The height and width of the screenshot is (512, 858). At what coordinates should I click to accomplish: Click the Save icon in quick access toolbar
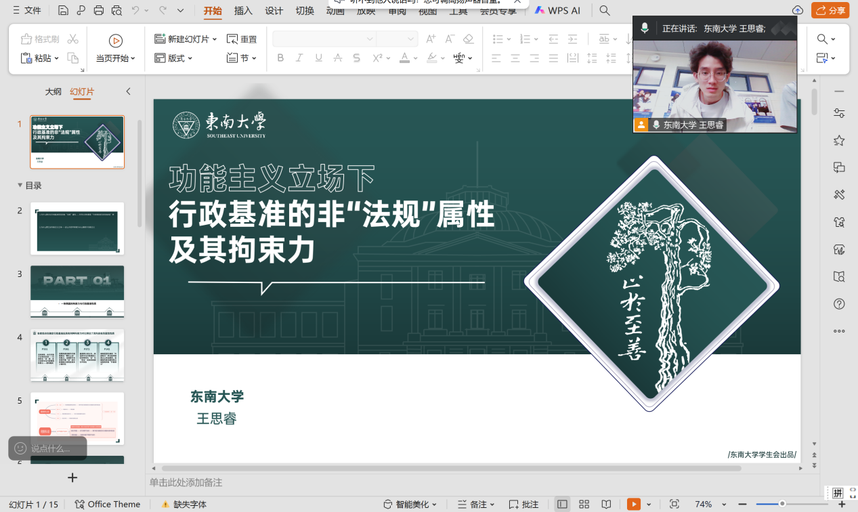63,10
